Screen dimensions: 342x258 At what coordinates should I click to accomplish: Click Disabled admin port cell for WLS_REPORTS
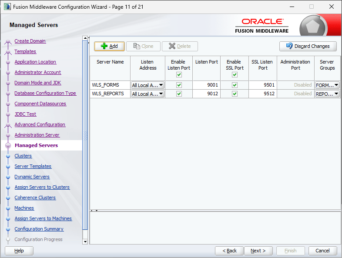click(295, 94)
